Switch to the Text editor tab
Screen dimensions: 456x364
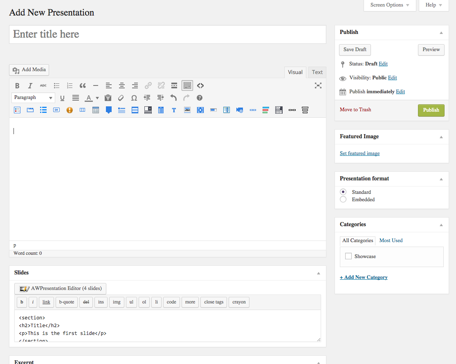point(317,72)
